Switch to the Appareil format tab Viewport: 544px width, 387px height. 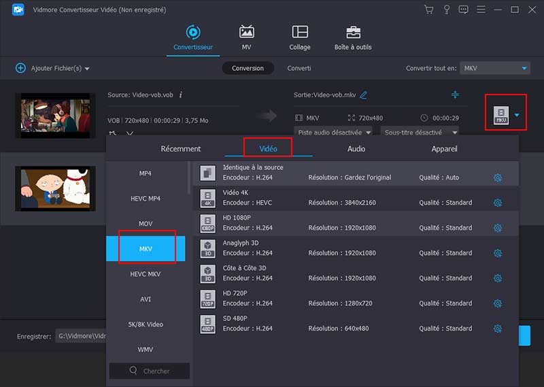[x=444, y=148]
